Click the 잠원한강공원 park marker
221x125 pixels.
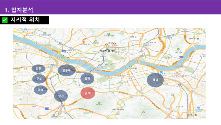131,66
